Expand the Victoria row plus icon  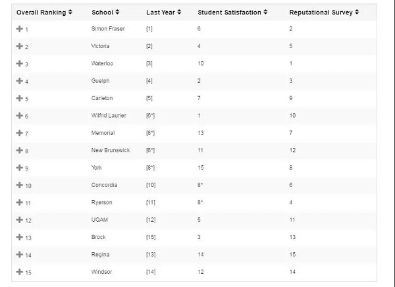click(19, 46)
